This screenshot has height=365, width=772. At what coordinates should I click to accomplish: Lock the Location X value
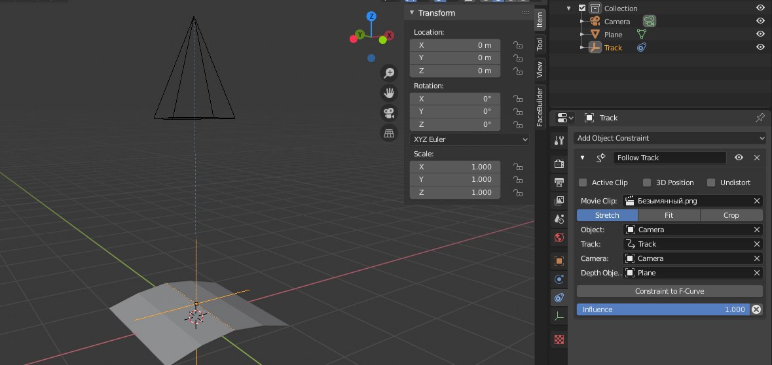coord(517,45)
